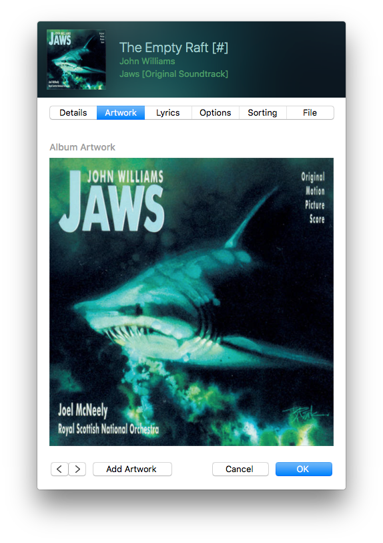Open the Lyrics tab
The height and width of the screenshot is (543, 383).
(x=168, y=112)
